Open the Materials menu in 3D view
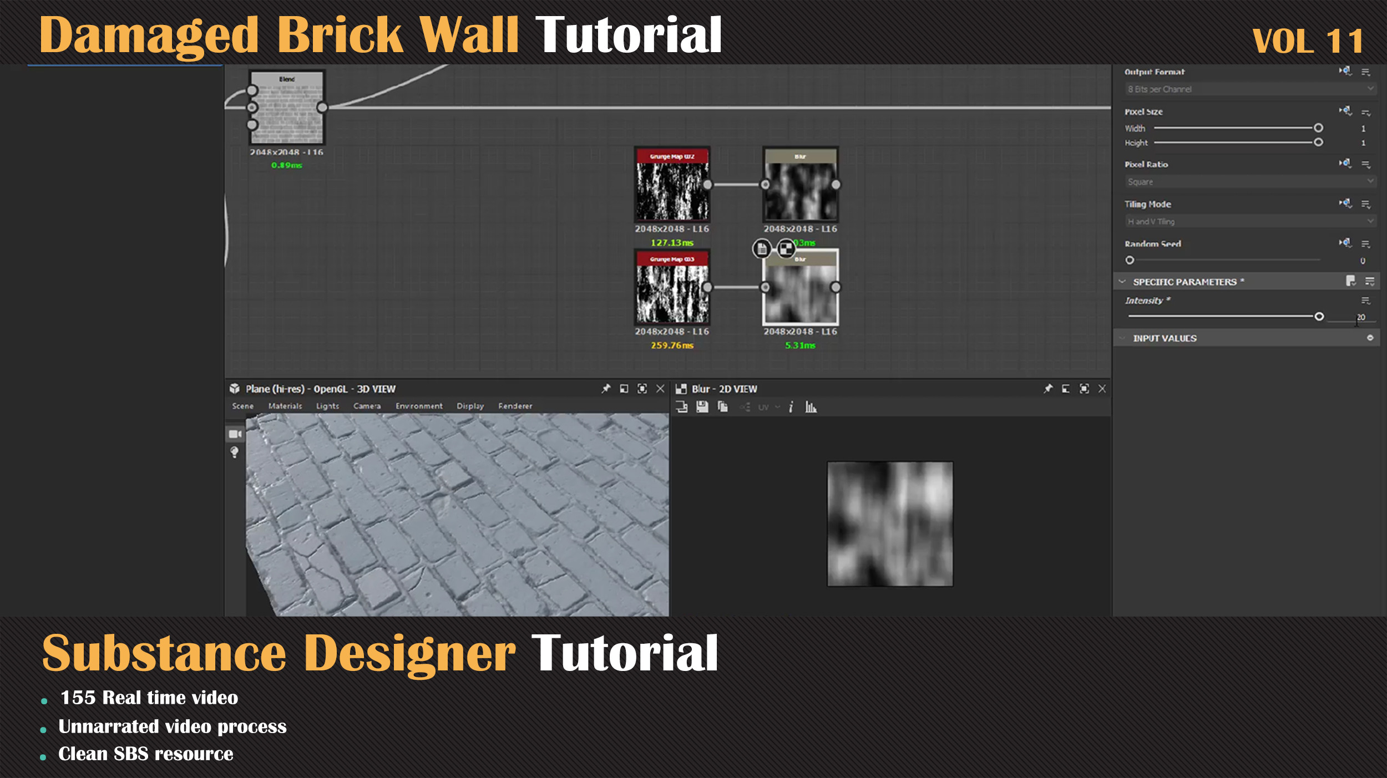The image size is (1387, 778). (x=285, y=406)
